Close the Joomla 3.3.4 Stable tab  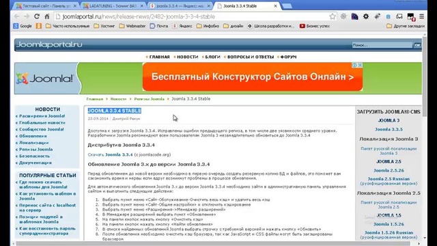(x=275, y=6)
